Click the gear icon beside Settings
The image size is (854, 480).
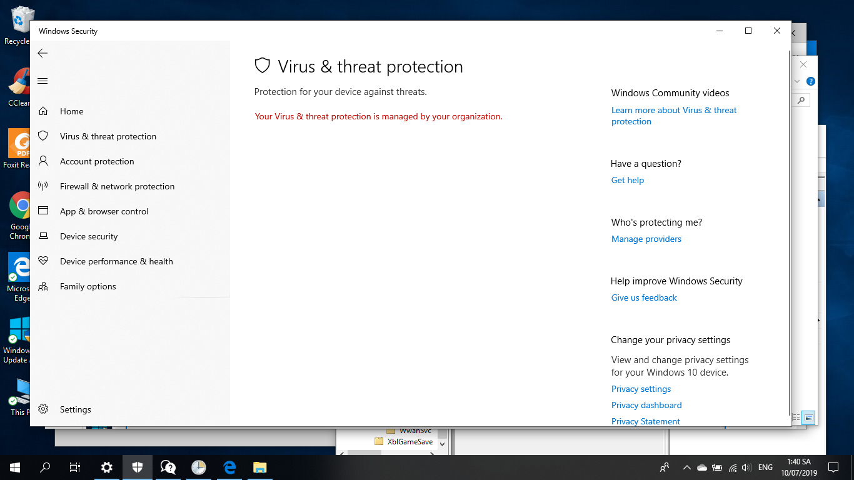[43, 409]
